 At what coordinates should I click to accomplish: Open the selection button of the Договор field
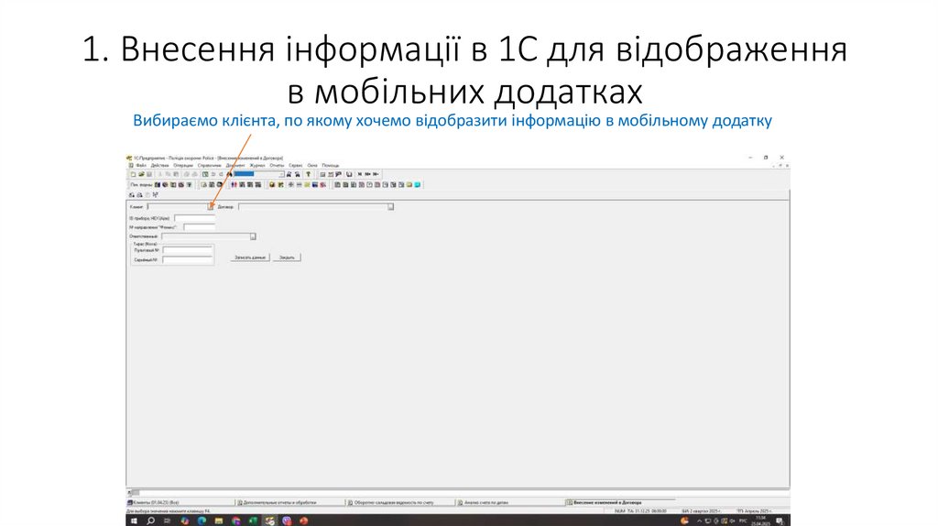pyautogui.click(x=390, y=206)
